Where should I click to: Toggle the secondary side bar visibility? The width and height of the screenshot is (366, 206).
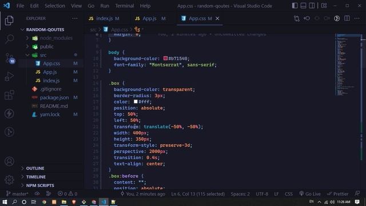tap(312, 6)
